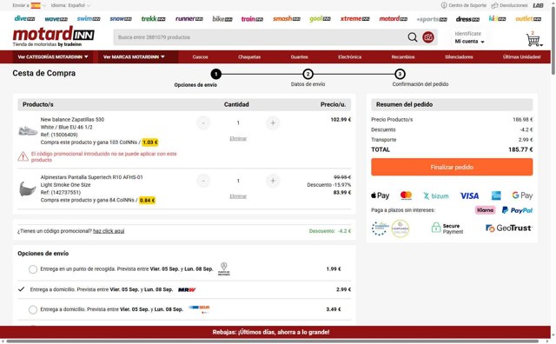Click New Balance shoe product thumbnail
This screenshot has width=556, height=344.
tap(28, 131)
